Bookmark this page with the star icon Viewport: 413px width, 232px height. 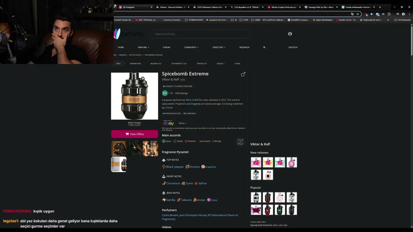tap(358, 14)
